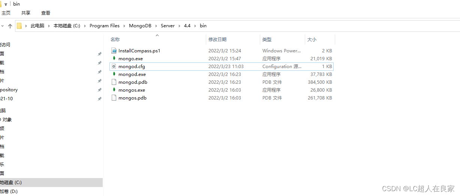Click date 2022/3/2 15:24 of InstallCompass.ps1
This screenshot has height=196, width=460.
tap(225, 50)
